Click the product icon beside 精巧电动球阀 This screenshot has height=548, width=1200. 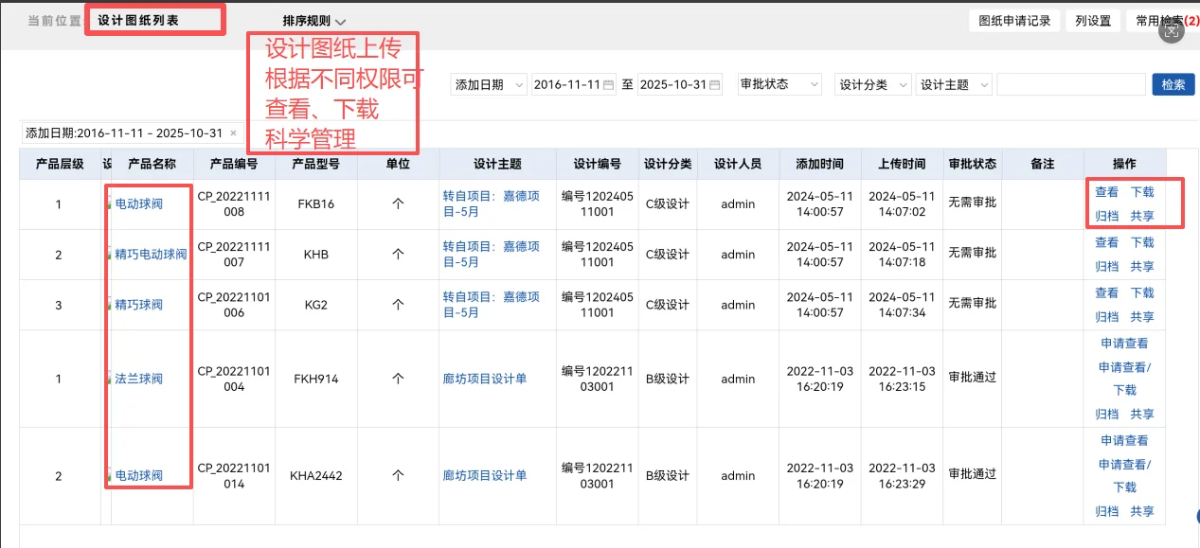(x=109, y=254)
